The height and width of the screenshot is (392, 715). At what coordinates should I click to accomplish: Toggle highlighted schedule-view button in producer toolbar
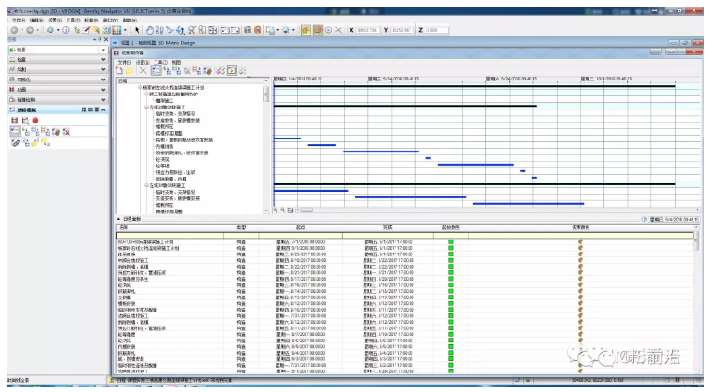click(x=156, y=70)
